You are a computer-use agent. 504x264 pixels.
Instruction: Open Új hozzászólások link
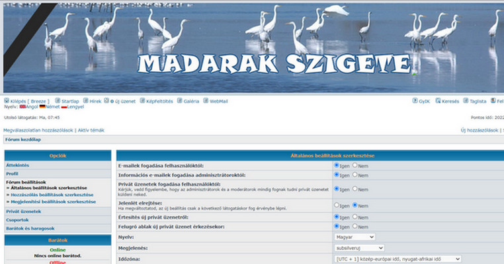480,130
